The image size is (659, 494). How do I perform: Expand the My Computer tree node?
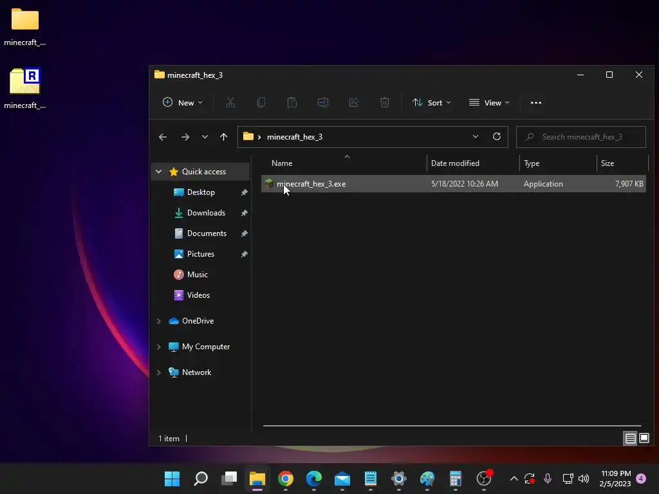click(x=158, y=347)
